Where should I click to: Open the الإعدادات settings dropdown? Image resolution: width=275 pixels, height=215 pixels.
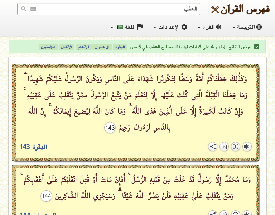click(x=170, y=27)
